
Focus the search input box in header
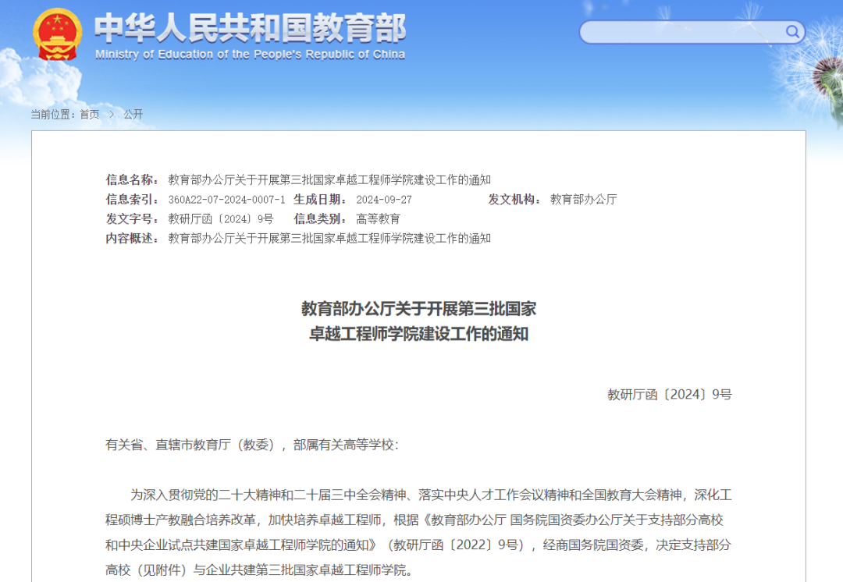tap(681, 32)
